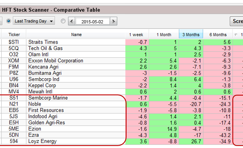Select the Keppel Corp name cell
This screenshot has width=243, height=148.
42,86
